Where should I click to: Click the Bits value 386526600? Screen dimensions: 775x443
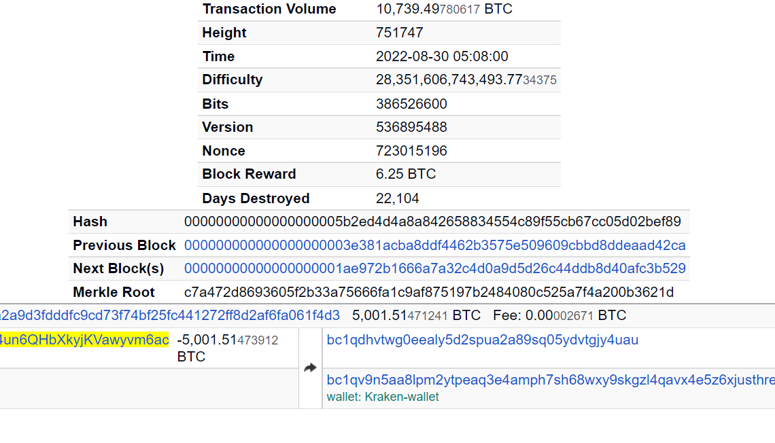click(411, 104)
